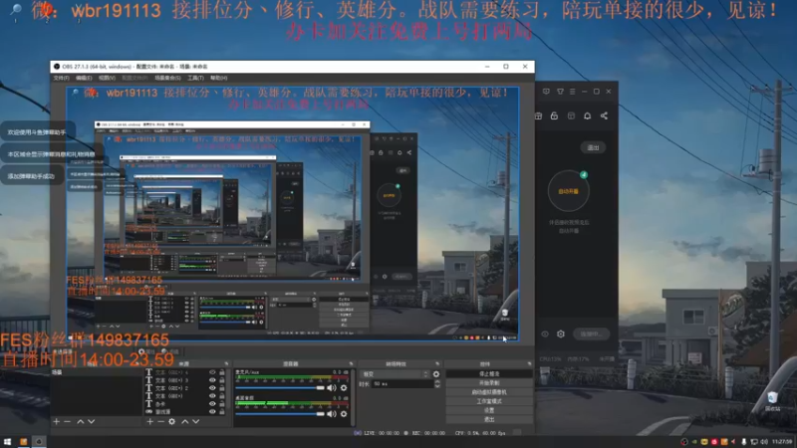This screenshot has width=797, height=448.
Task: Open 麦克风/Aux audio settings gear
Action: [x=344, y=388]
